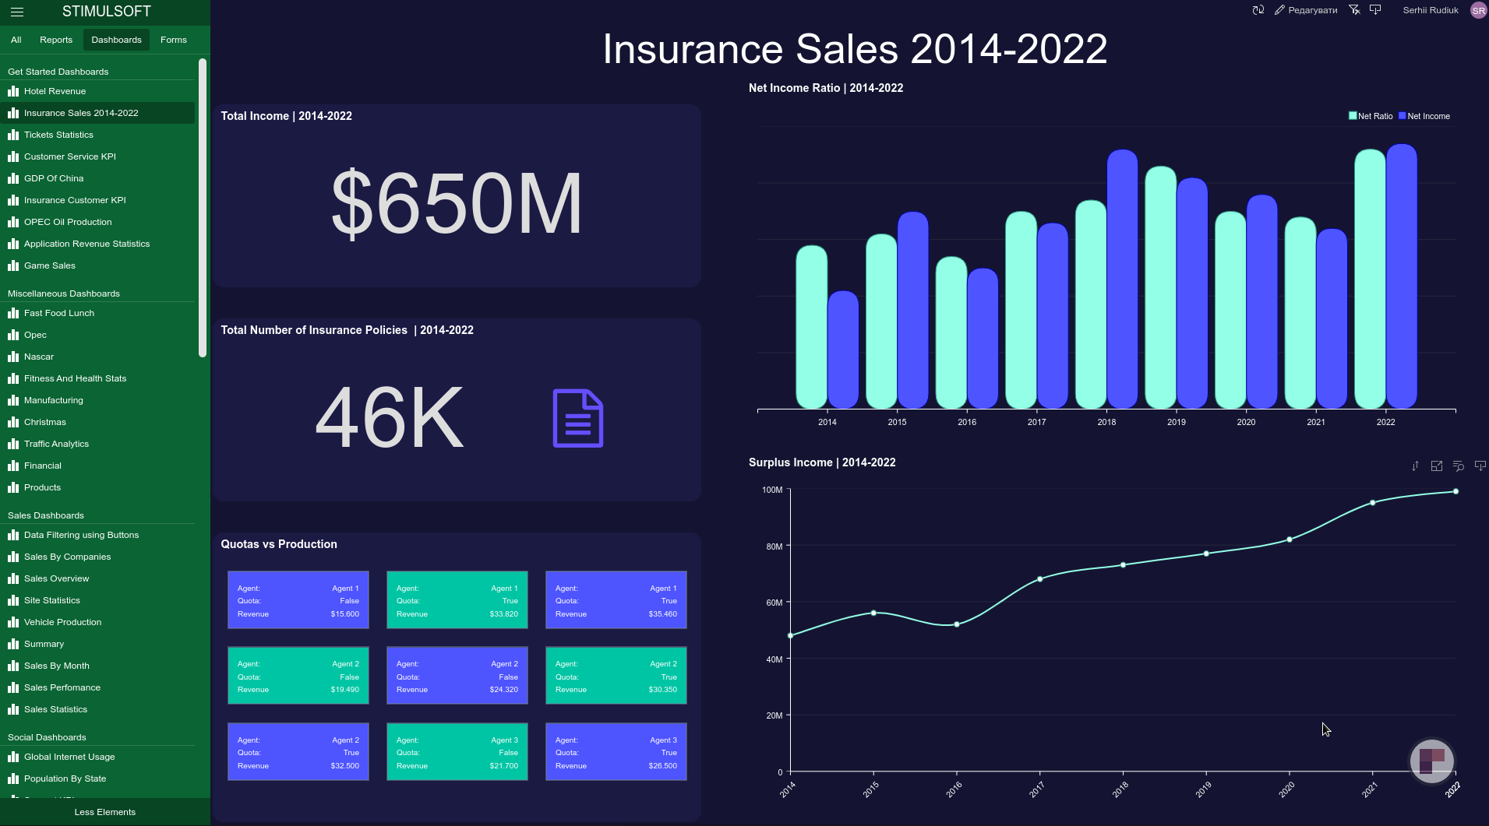The height and width of the screenshot is (826, 1489).
Task: Click the reset all filters icon
Action: (1354, 10)
